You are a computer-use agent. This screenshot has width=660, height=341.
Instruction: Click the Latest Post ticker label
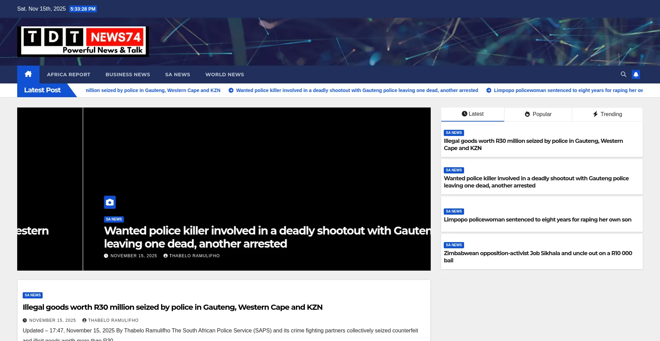click(42, 90)
